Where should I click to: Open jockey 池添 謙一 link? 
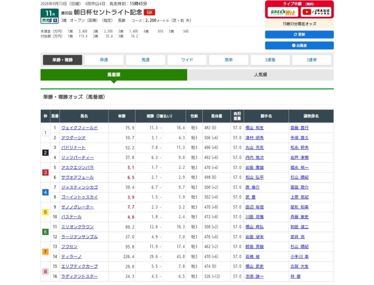pyautogui.click(x=255, y=276)
